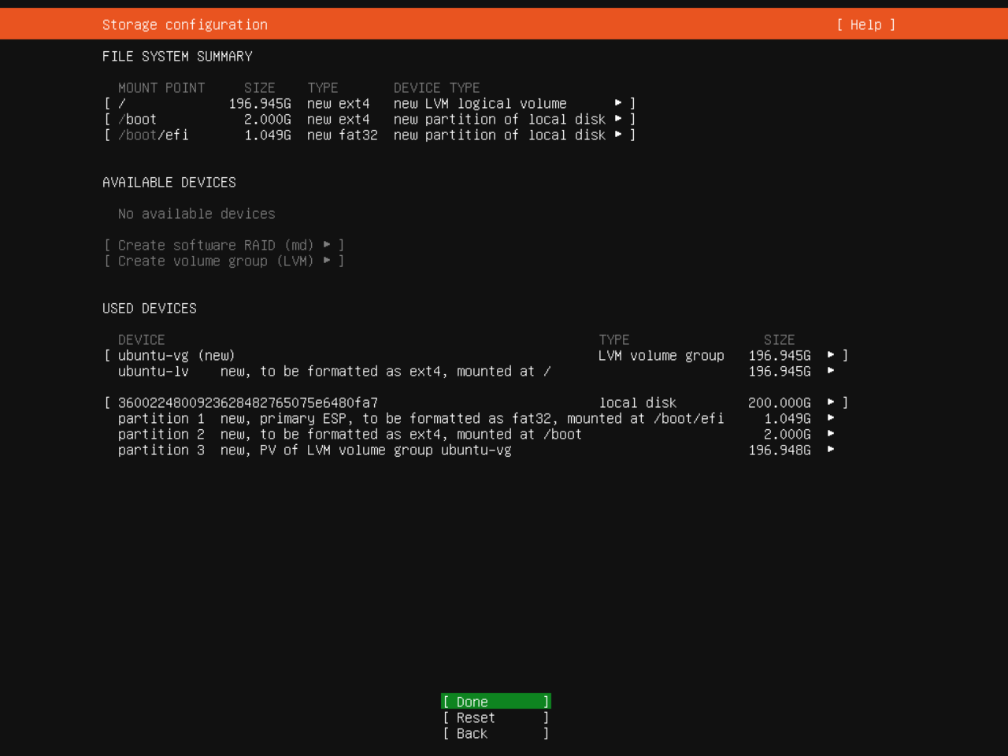Expand the arrow for partition 1 row
The width and height of the screenshot is (1008, 756).
pos(831,418)
